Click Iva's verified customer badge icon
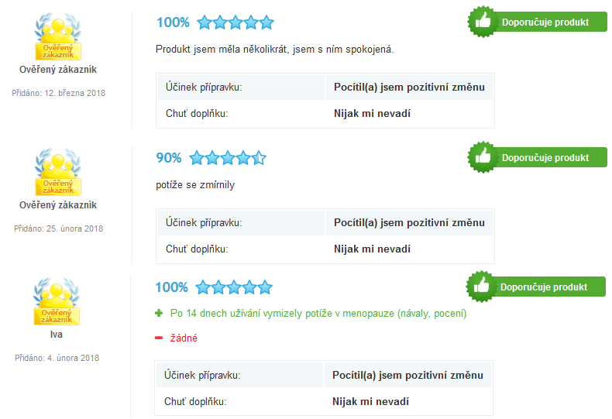 (57, 301)
